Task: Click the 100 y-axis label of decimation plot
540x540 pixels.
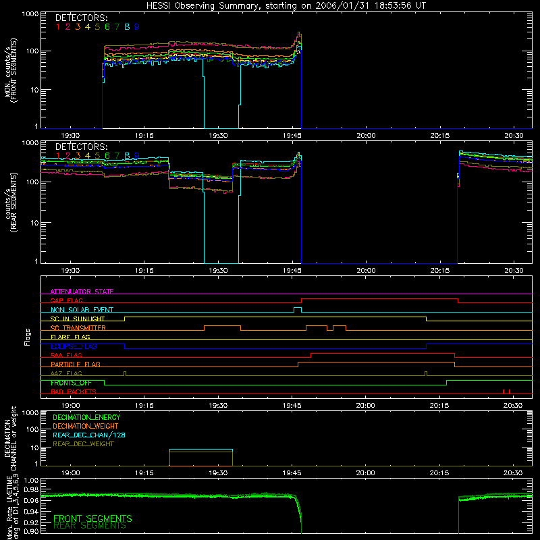Action: tap(32, 429)
